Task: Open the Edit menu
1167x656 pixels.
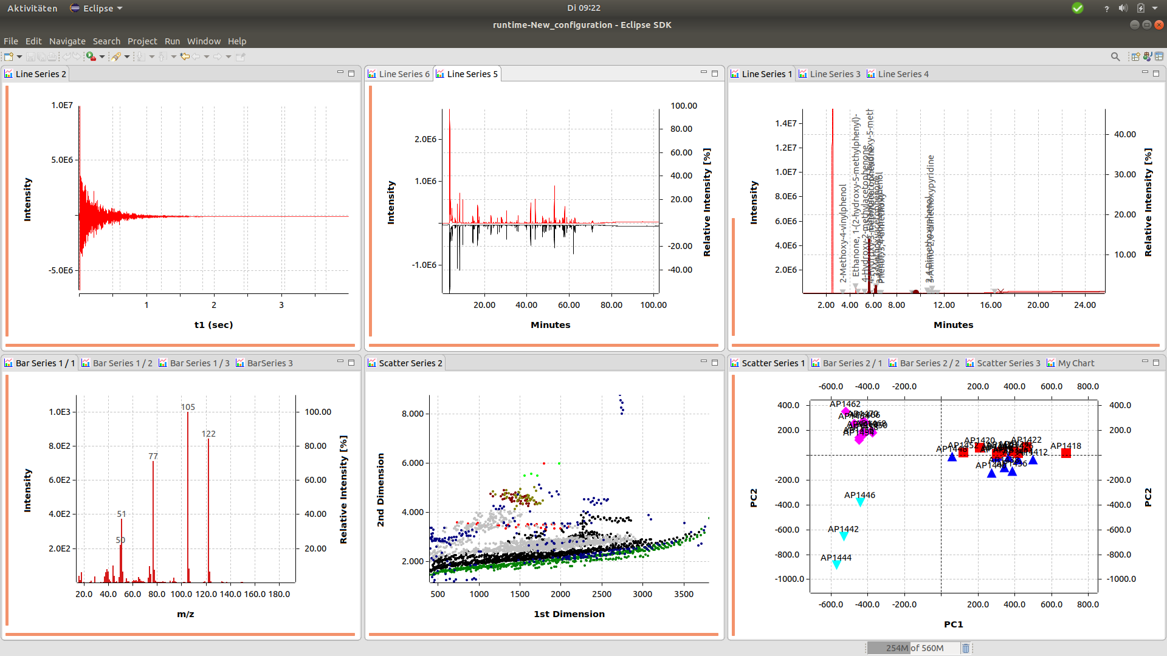Action: point(33,41)
